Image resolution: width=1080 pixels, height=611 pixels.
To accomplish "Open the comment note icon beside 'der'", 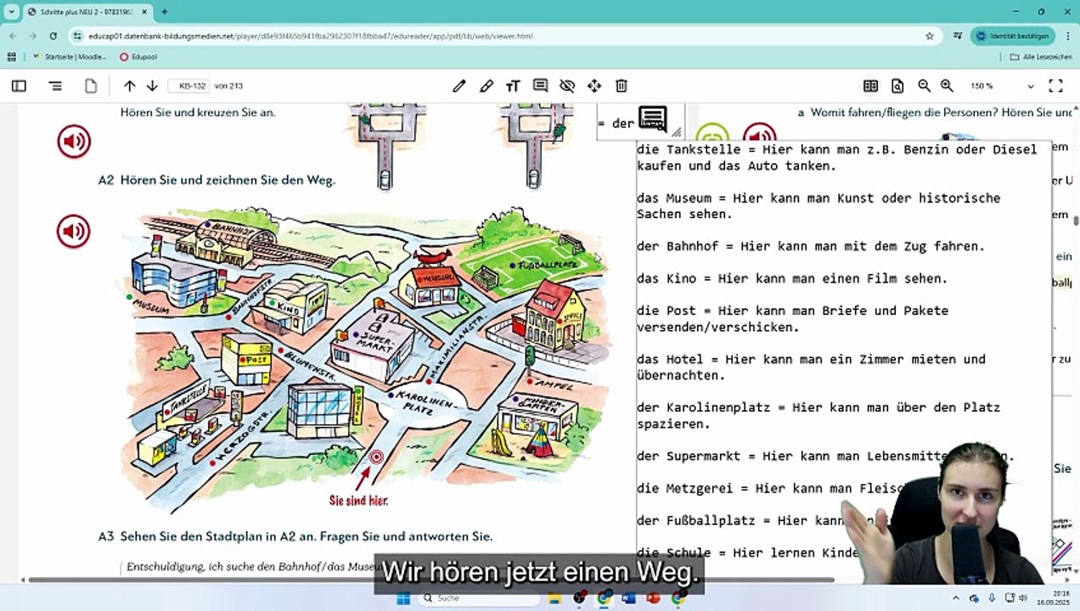I will click(x=653, y=120).
